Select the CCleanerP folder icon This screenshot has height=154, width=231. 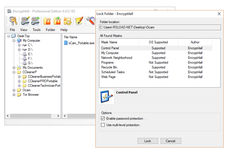(x=19, y=72)
